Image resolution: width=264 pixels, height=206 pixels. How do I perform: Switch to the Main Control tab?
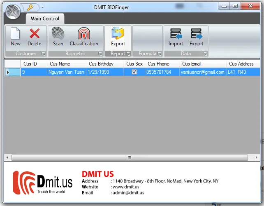(45, 19)
